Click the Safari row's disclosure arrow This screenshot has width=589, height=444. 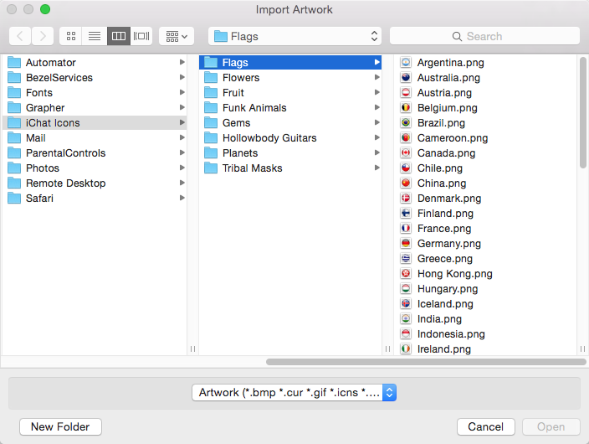[x=182, y=198]
